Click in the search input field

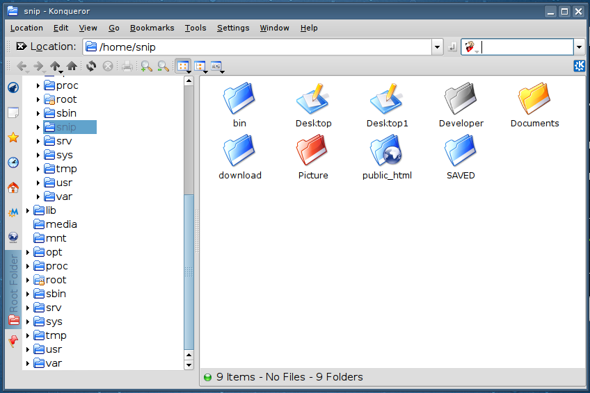(x=527, y=47)
